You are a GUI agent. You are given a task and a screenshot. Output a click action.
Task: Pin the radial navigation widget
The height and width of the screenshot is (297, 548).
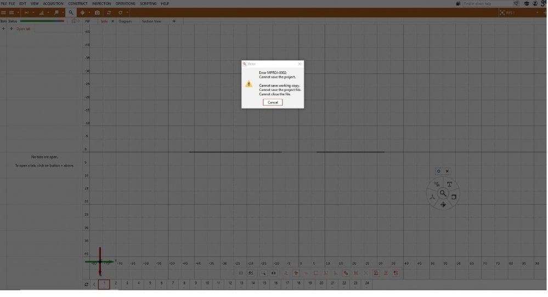coord(439,171)
